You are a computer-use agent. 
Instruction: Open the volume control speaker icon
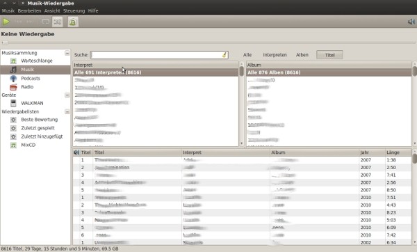[x=411, y=22]
